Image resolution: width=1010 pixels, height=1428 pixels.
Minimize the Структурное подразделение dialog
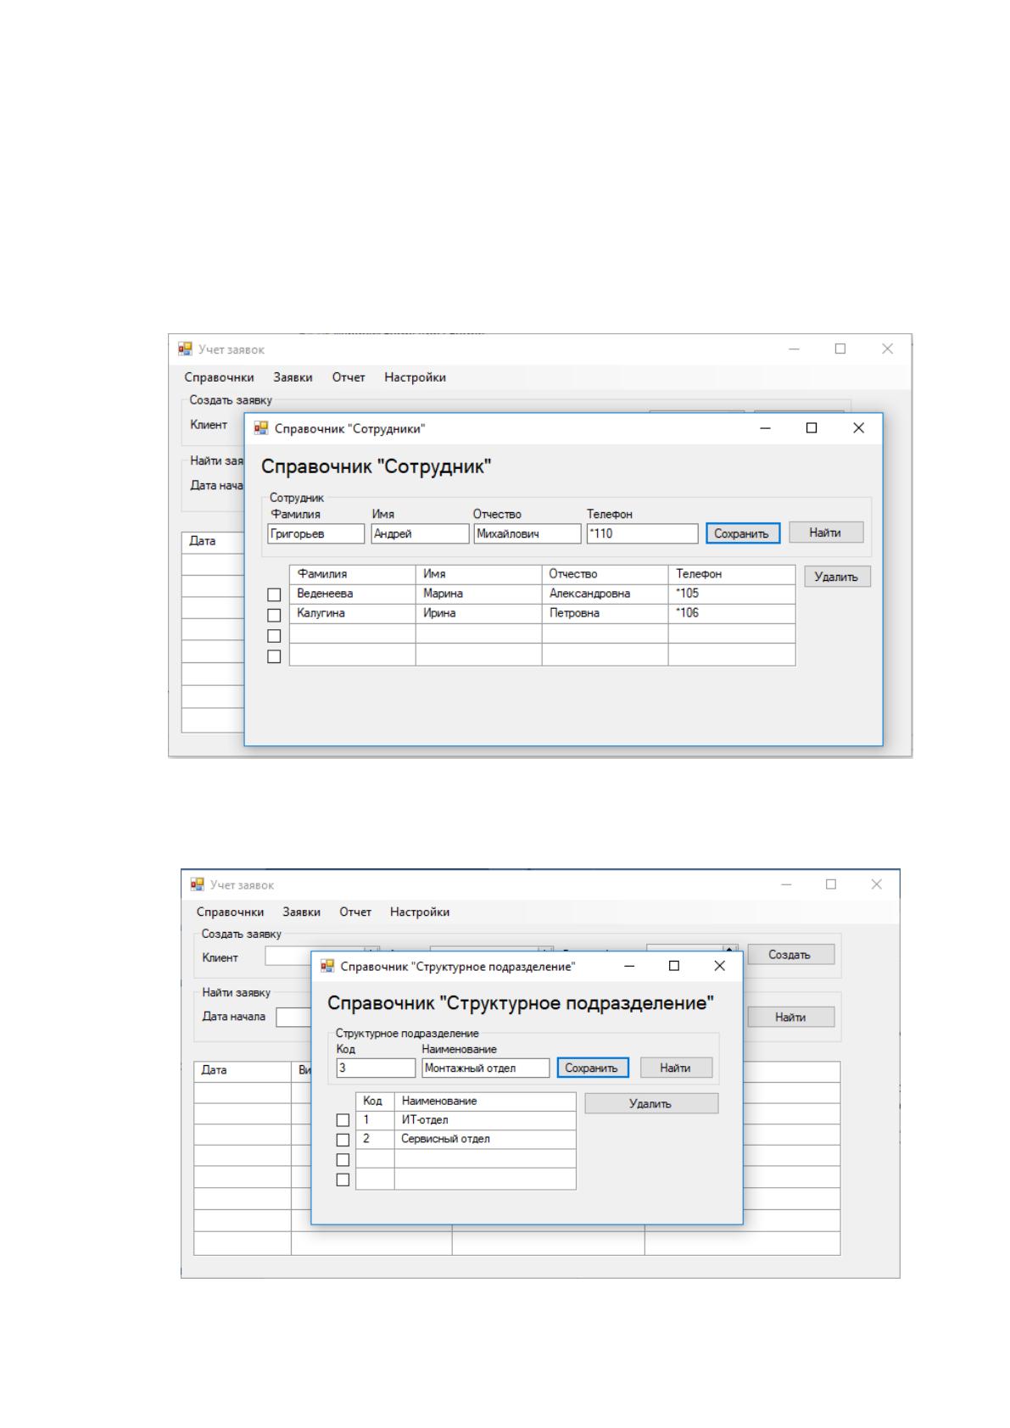tap(629, 966)
